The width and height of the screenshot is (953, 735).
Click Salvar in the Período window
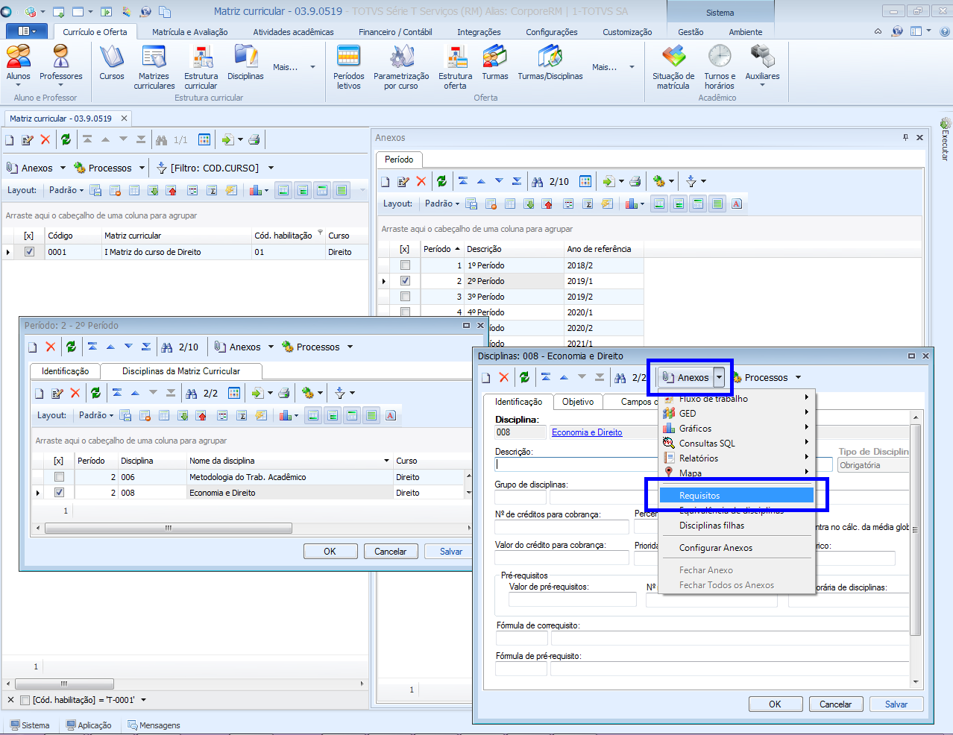450,552
